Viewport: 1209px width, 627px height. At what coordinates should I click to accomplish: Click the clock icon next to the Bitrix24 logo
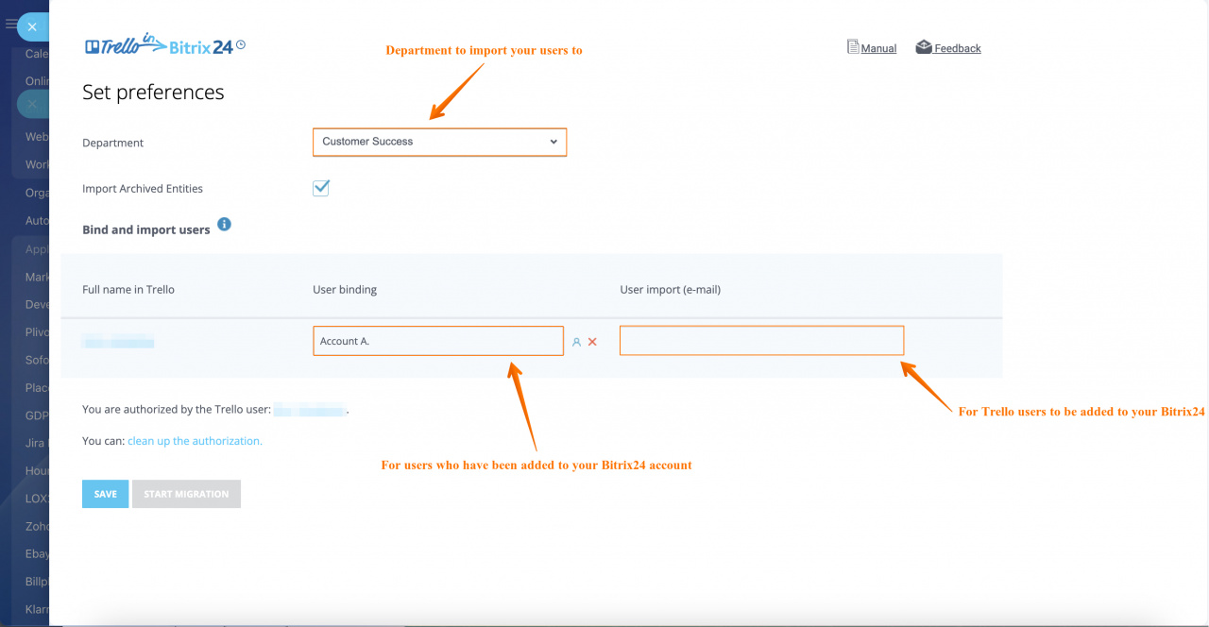[242, 42]
